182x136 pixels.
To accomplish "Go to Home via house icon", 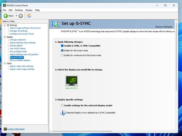I will [x=29, y=16].
